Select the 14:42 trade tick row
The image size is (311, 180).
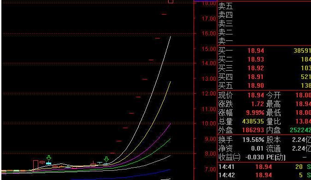click(264, 175)
